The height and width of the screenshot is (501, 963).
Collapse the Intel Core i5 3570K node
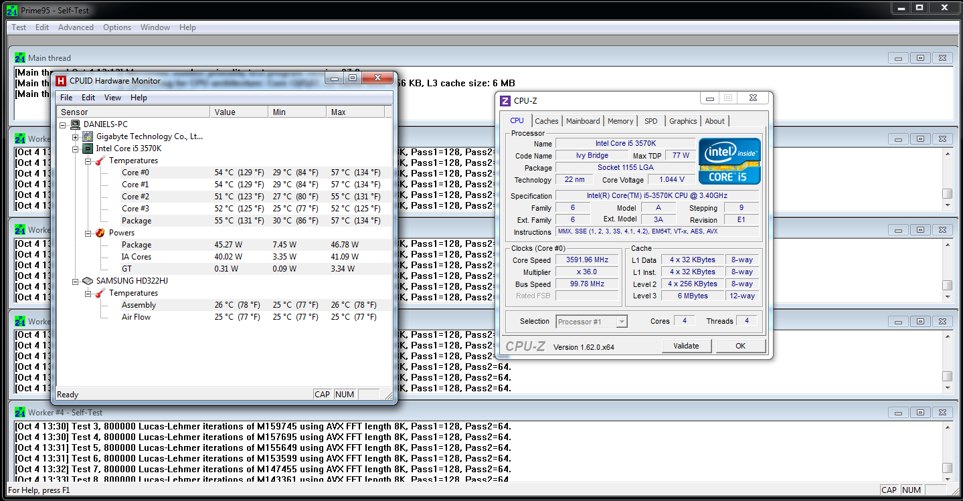[x=76, y=148]
